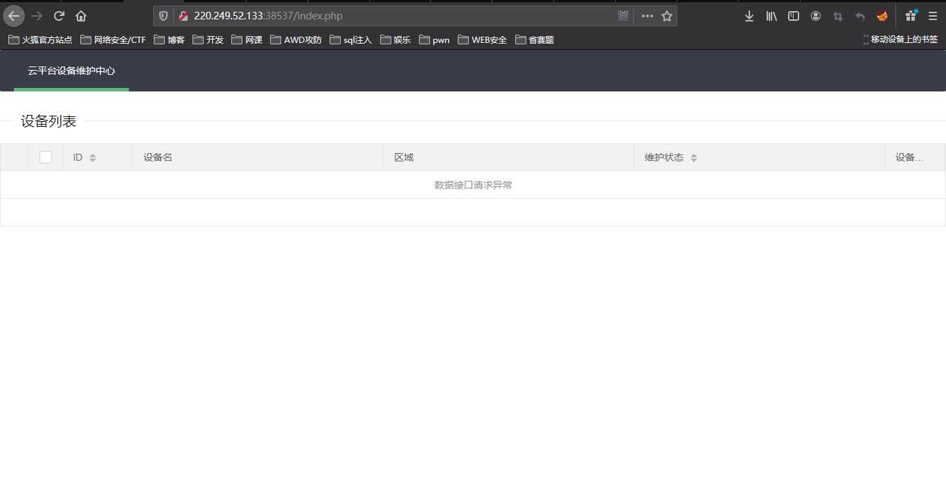Show the insecure connection site info
946x480 pixels.
point(184,16)
